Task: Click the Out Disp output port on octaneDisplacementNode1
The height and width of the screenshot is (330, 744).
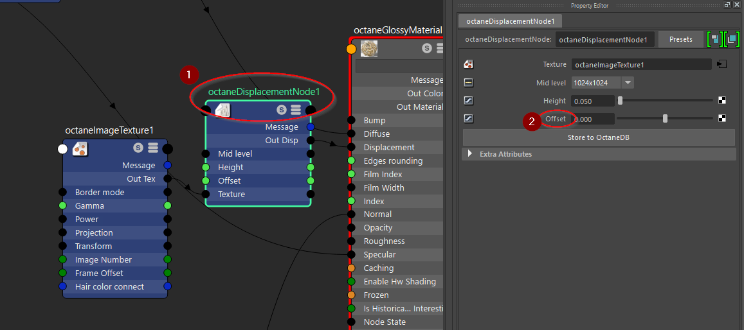Action: (311, 140)
